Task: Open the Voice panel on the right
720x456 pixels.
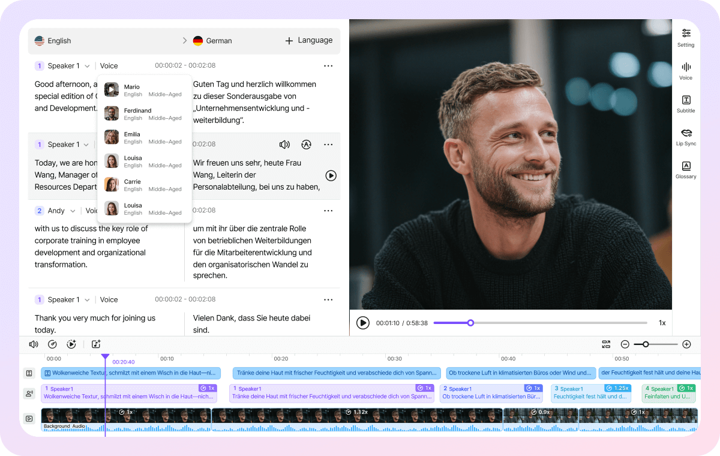Action: (686, 71)
